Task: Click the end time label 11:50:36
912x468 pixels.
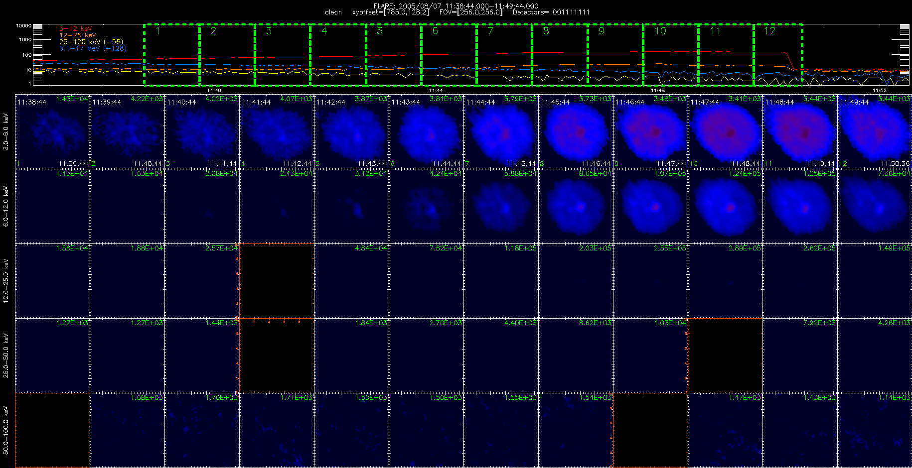Action: 895,163
